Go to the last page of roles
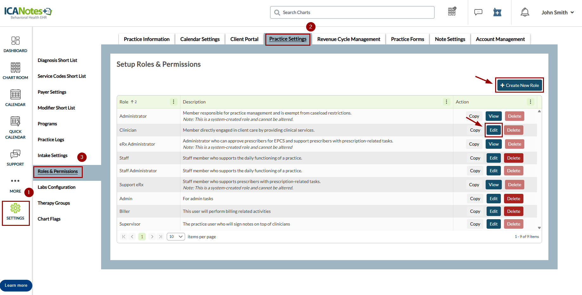Image resolution: width=582 pixels, height=295 pixels. [161, 237]
